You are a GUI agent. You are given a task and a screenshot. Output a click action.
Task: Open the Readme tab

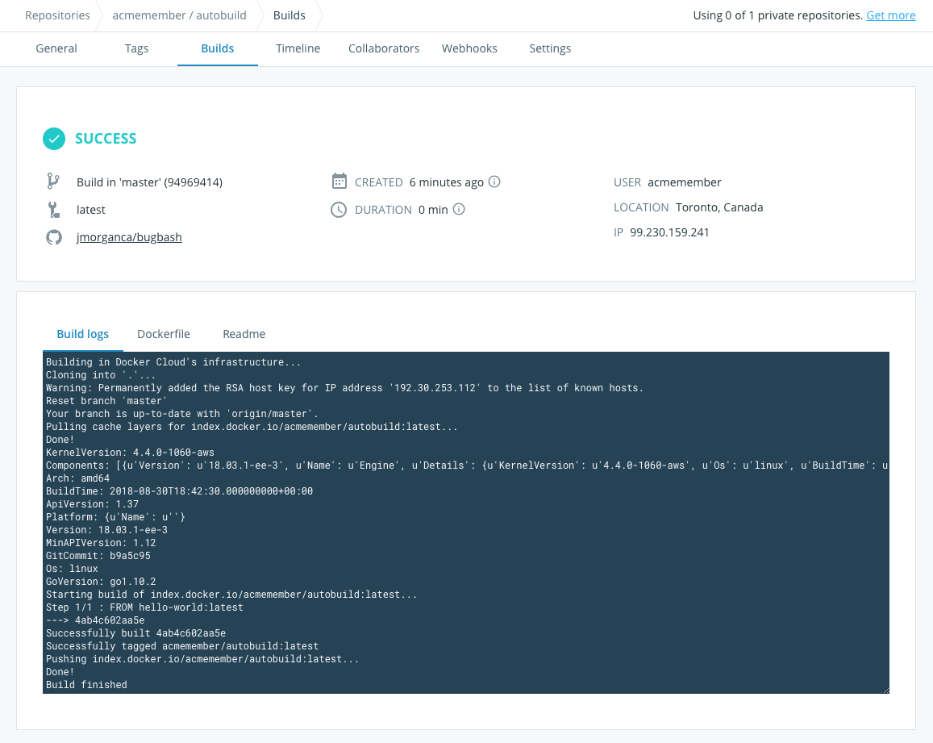244,333
